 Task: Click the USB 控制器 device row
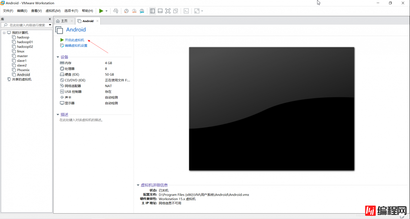click(x=95, y=92)
